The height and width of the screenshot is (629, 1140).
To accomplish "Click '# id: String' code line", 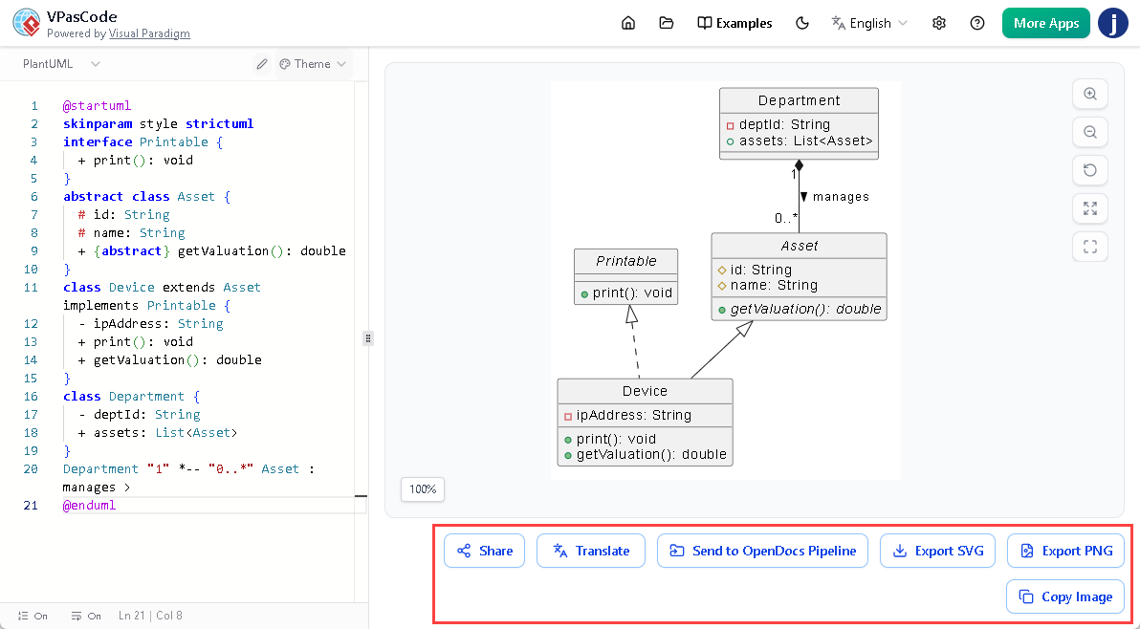I will [123, 215].
